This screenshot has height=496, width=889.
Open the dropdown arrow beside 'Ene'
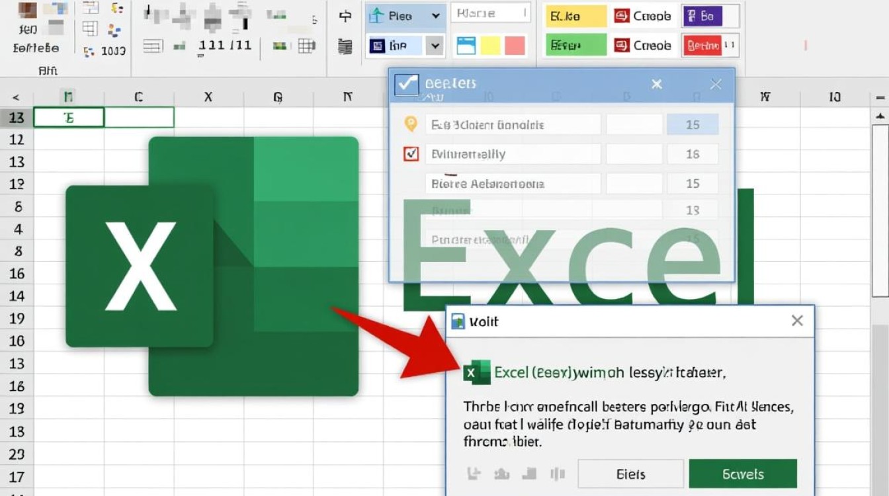[435, 46]
